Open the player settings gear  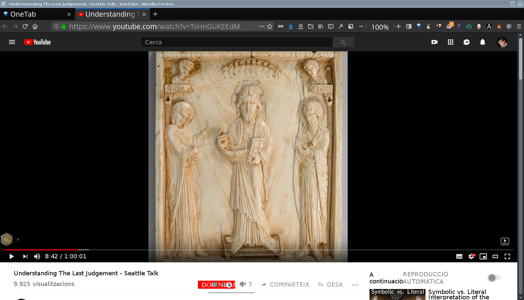[471, 256]
